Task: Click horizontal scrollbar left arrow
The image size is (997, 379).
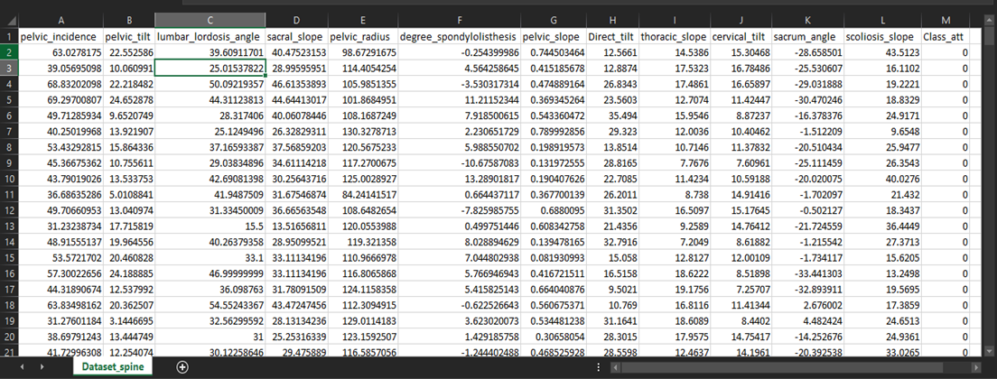Action: tap(615, 367)
